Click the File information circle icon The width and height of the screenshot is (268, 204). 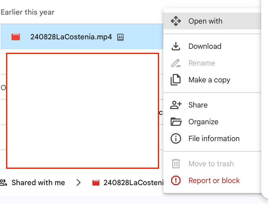(x=176, y=138)
